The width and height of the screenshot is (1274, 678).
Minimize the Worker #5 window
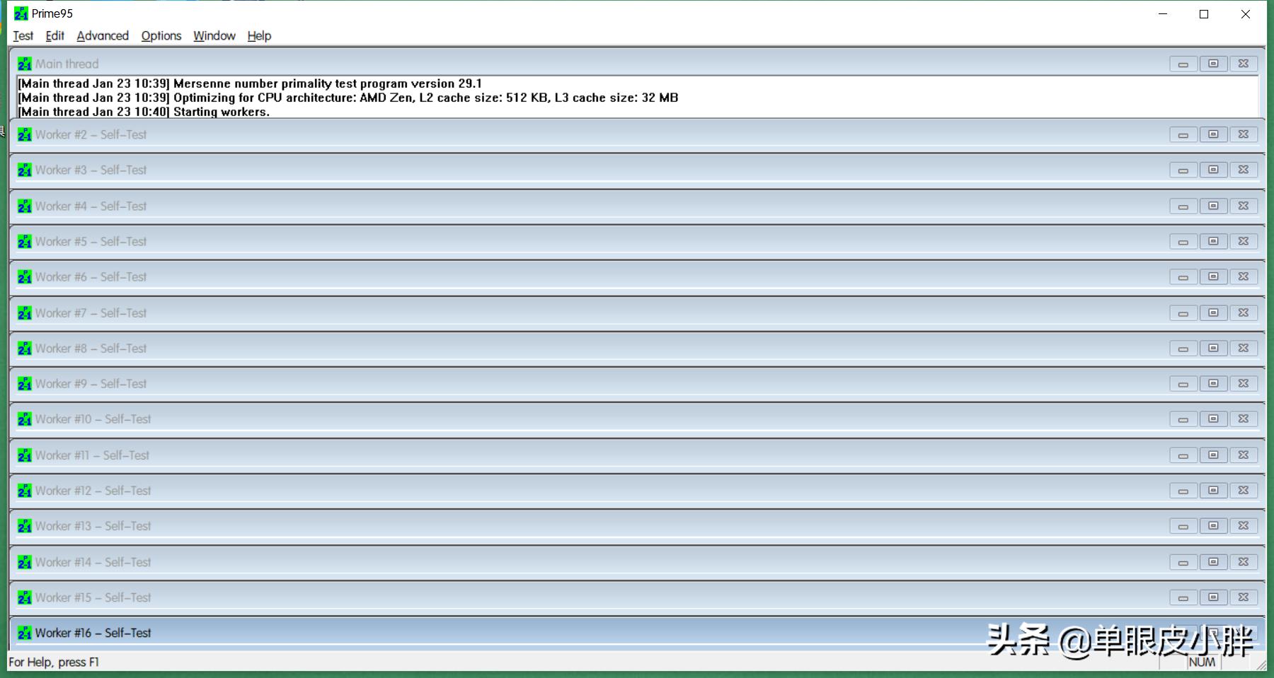point(1183,241)
